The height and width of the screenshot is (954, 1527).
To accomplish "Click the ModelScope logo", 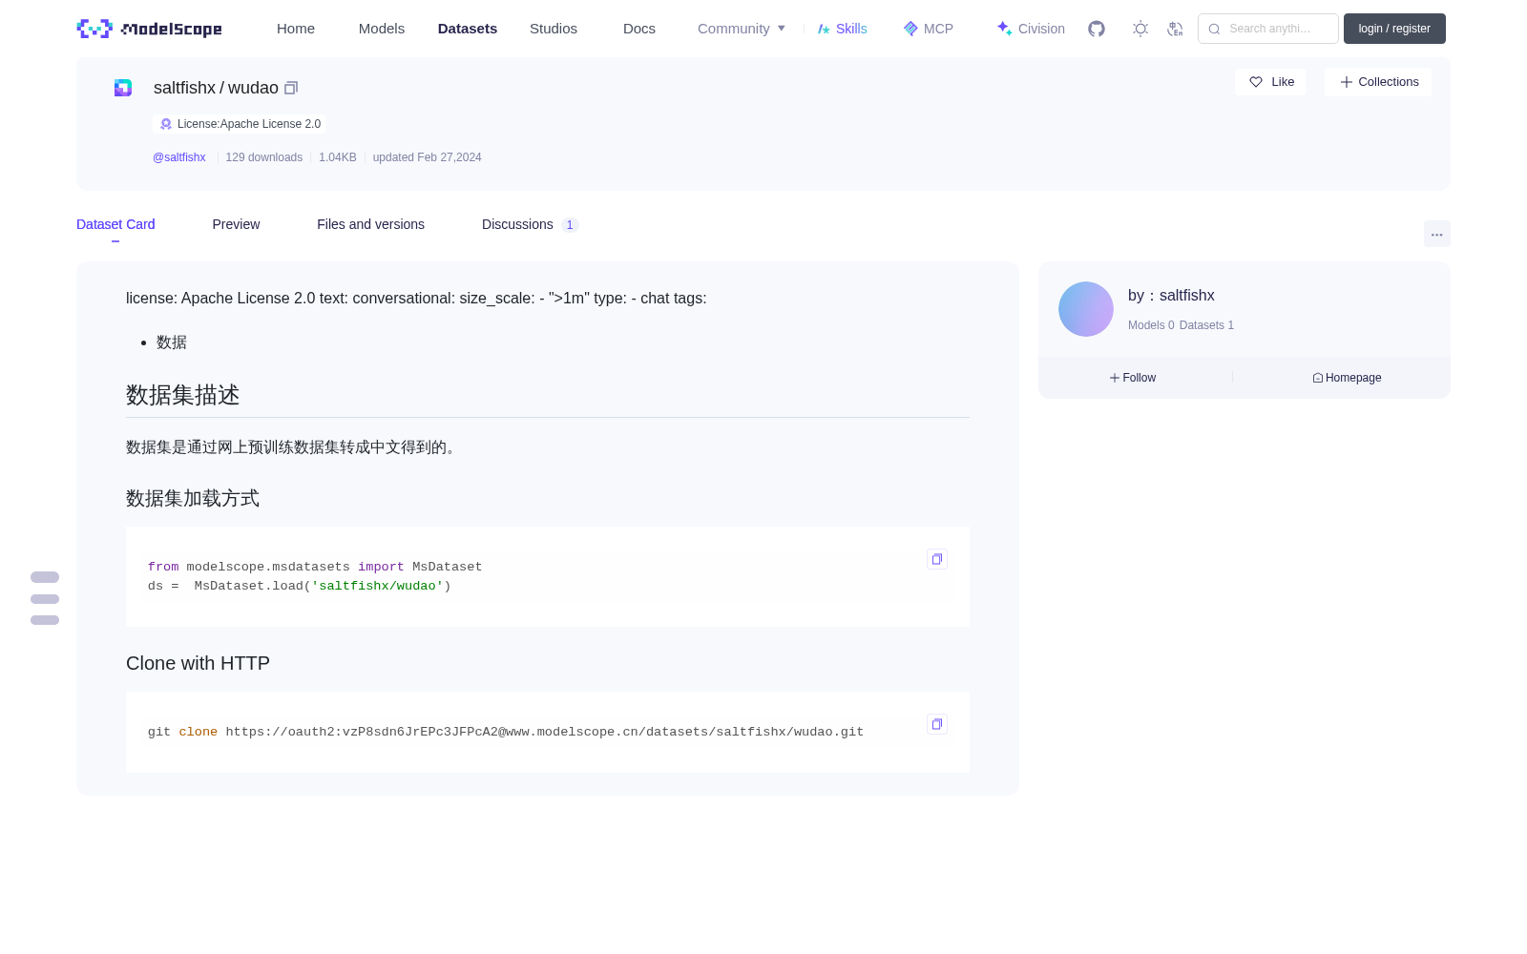I will point(149,29).
